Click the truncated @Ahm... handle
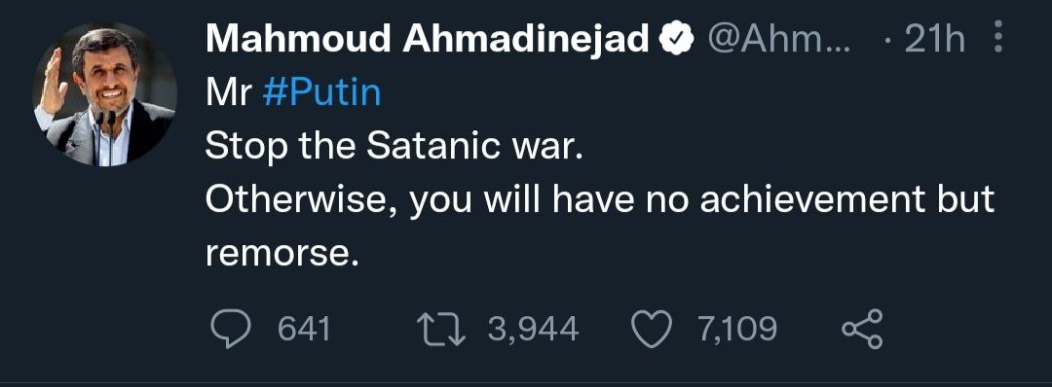This screenshot has height=387, width=1052. (x=779, y=42)
